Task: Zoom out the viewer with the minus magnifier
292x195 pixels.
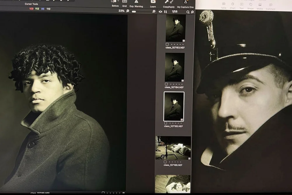Action: click(x=128, y=11)
